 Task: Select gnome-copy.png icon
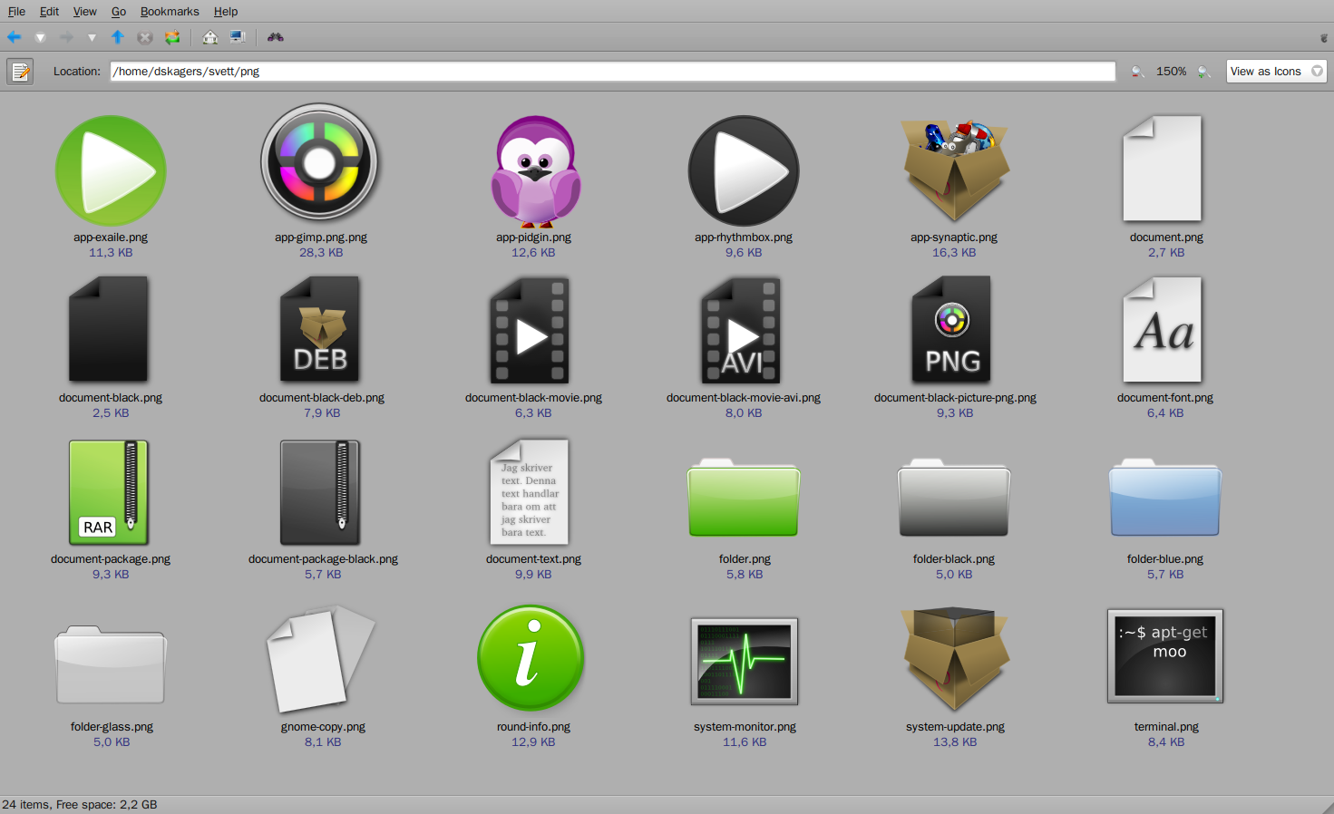click(x=321, y=659)
